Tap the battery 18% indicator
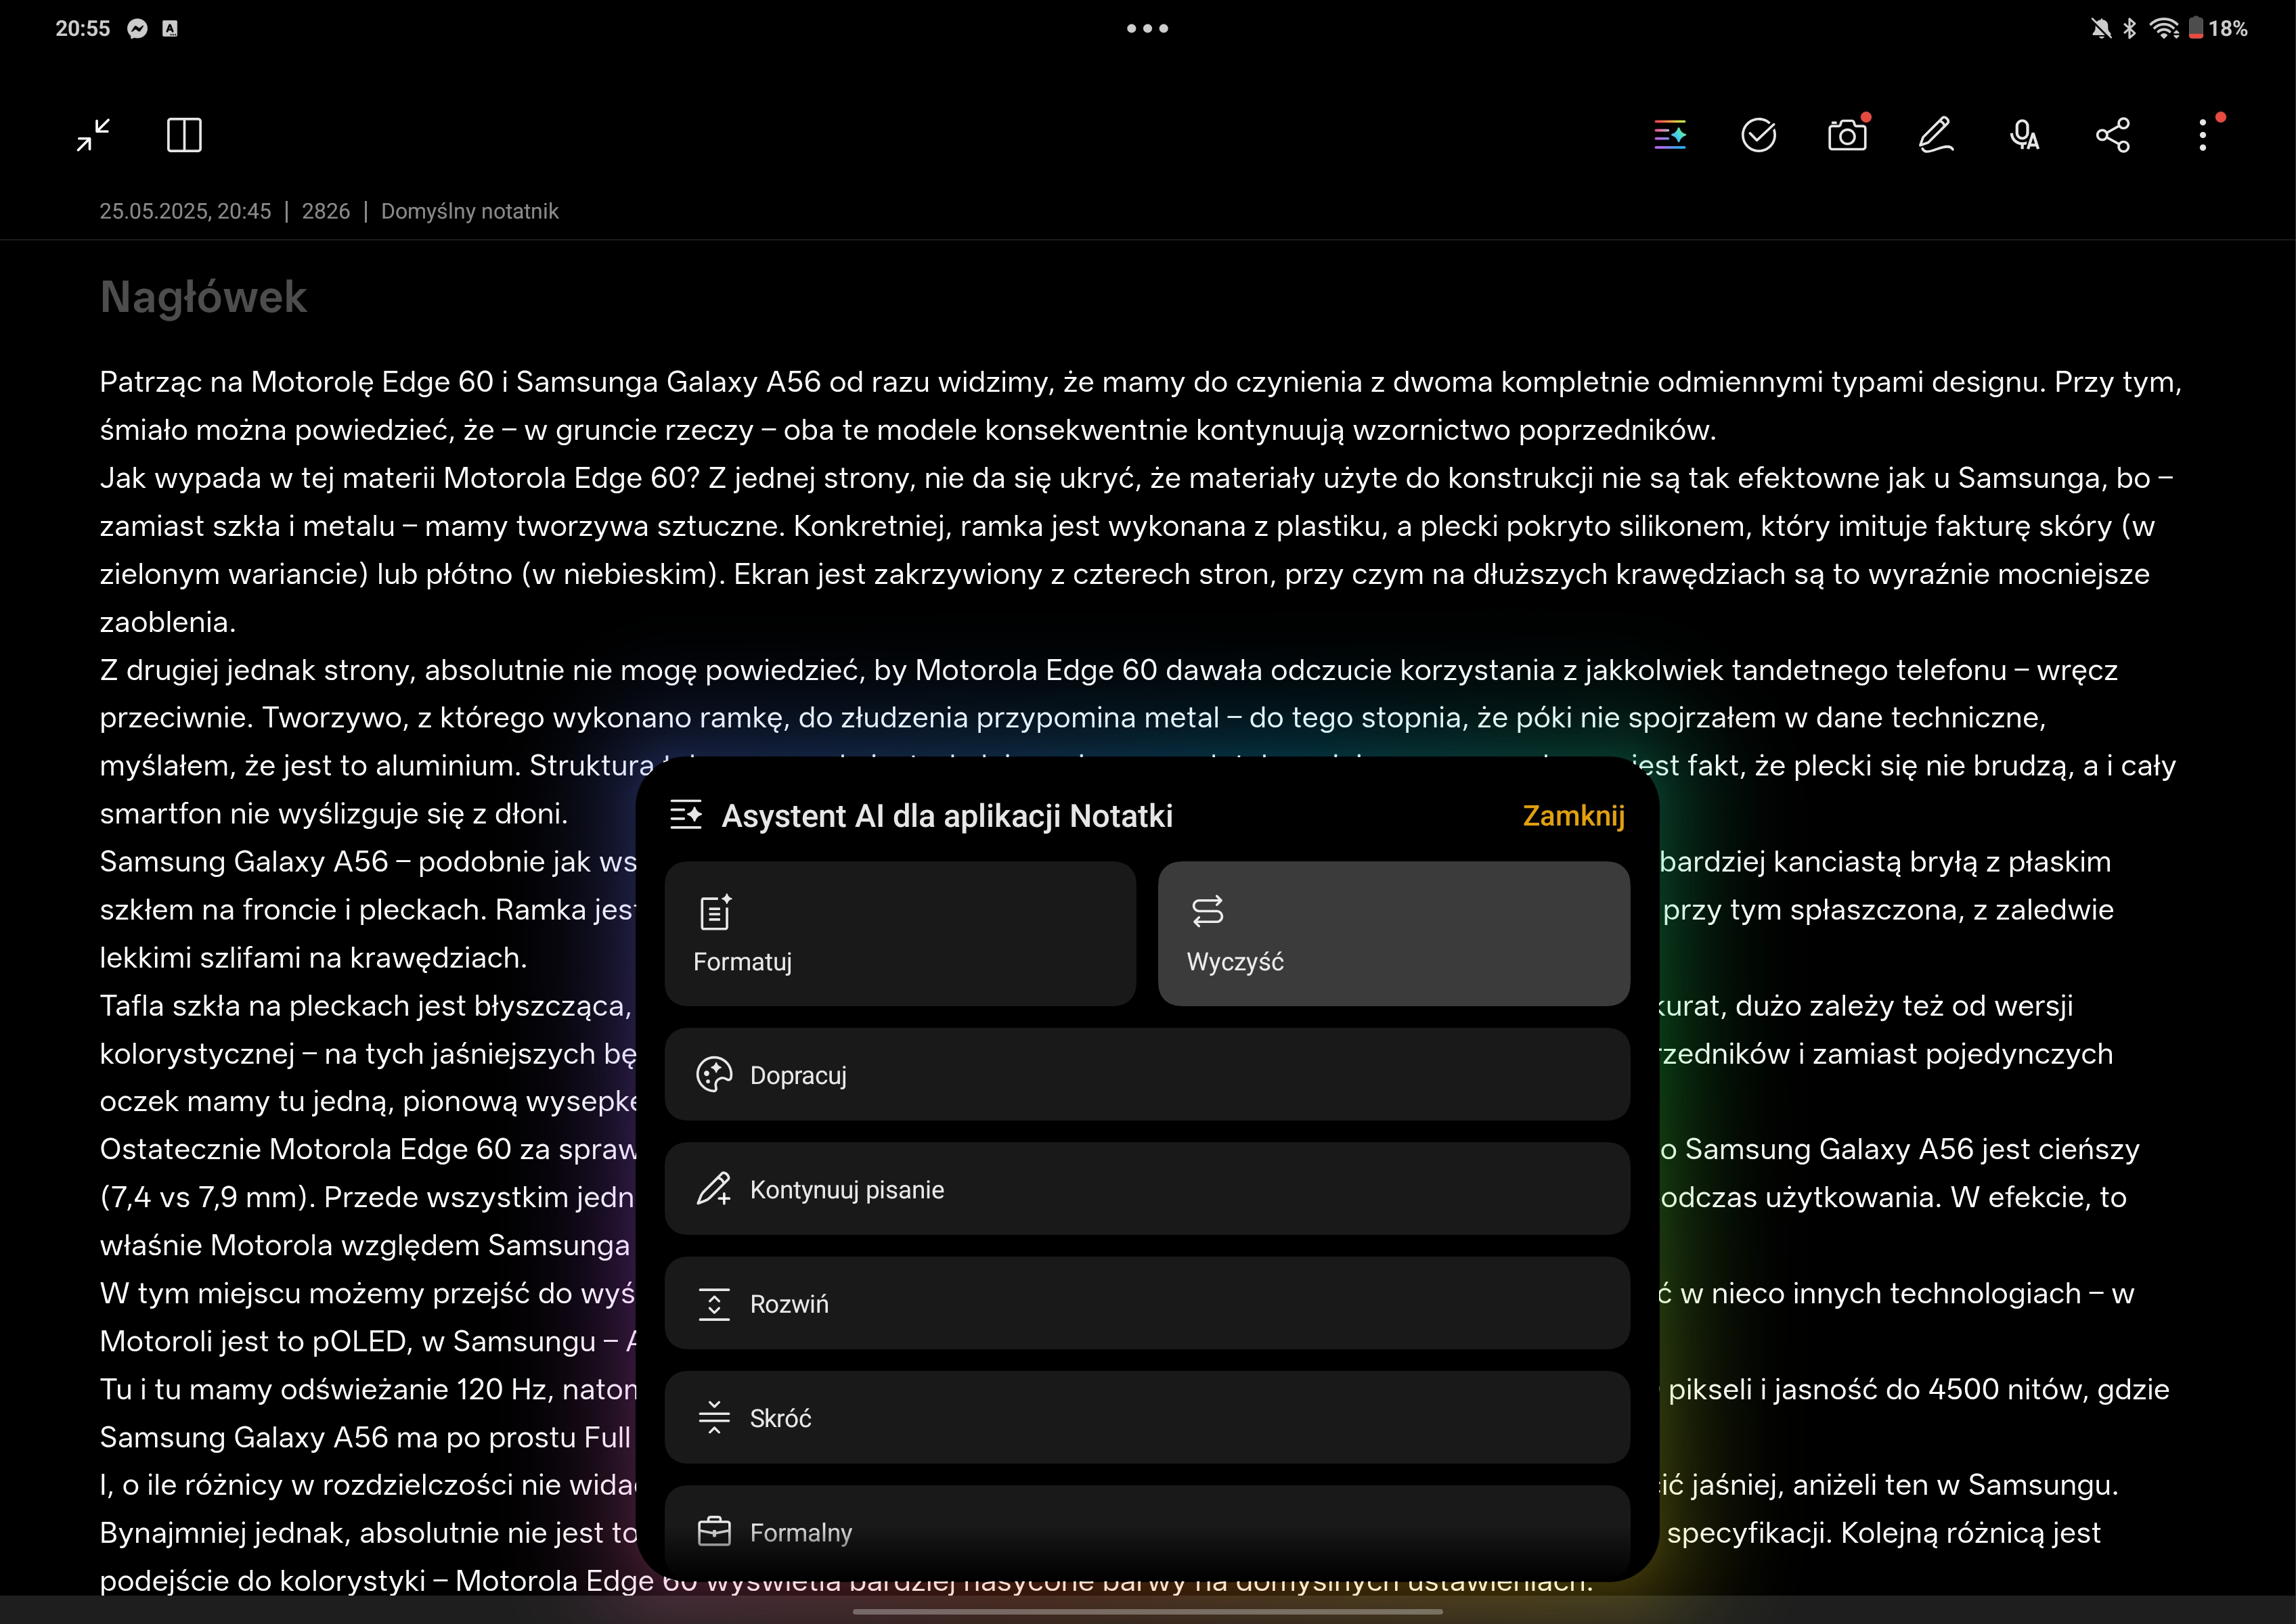2296x1624 pixels. pyautogui.click(x=2217, y=28)
